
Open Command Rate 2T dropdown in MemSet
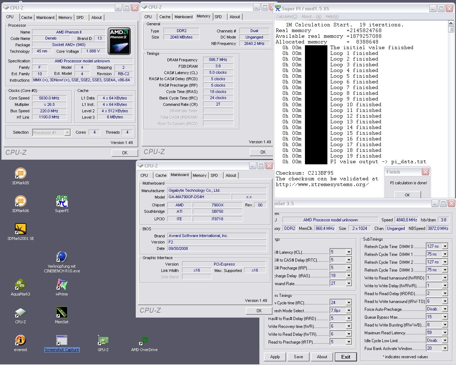click(349, 283)
